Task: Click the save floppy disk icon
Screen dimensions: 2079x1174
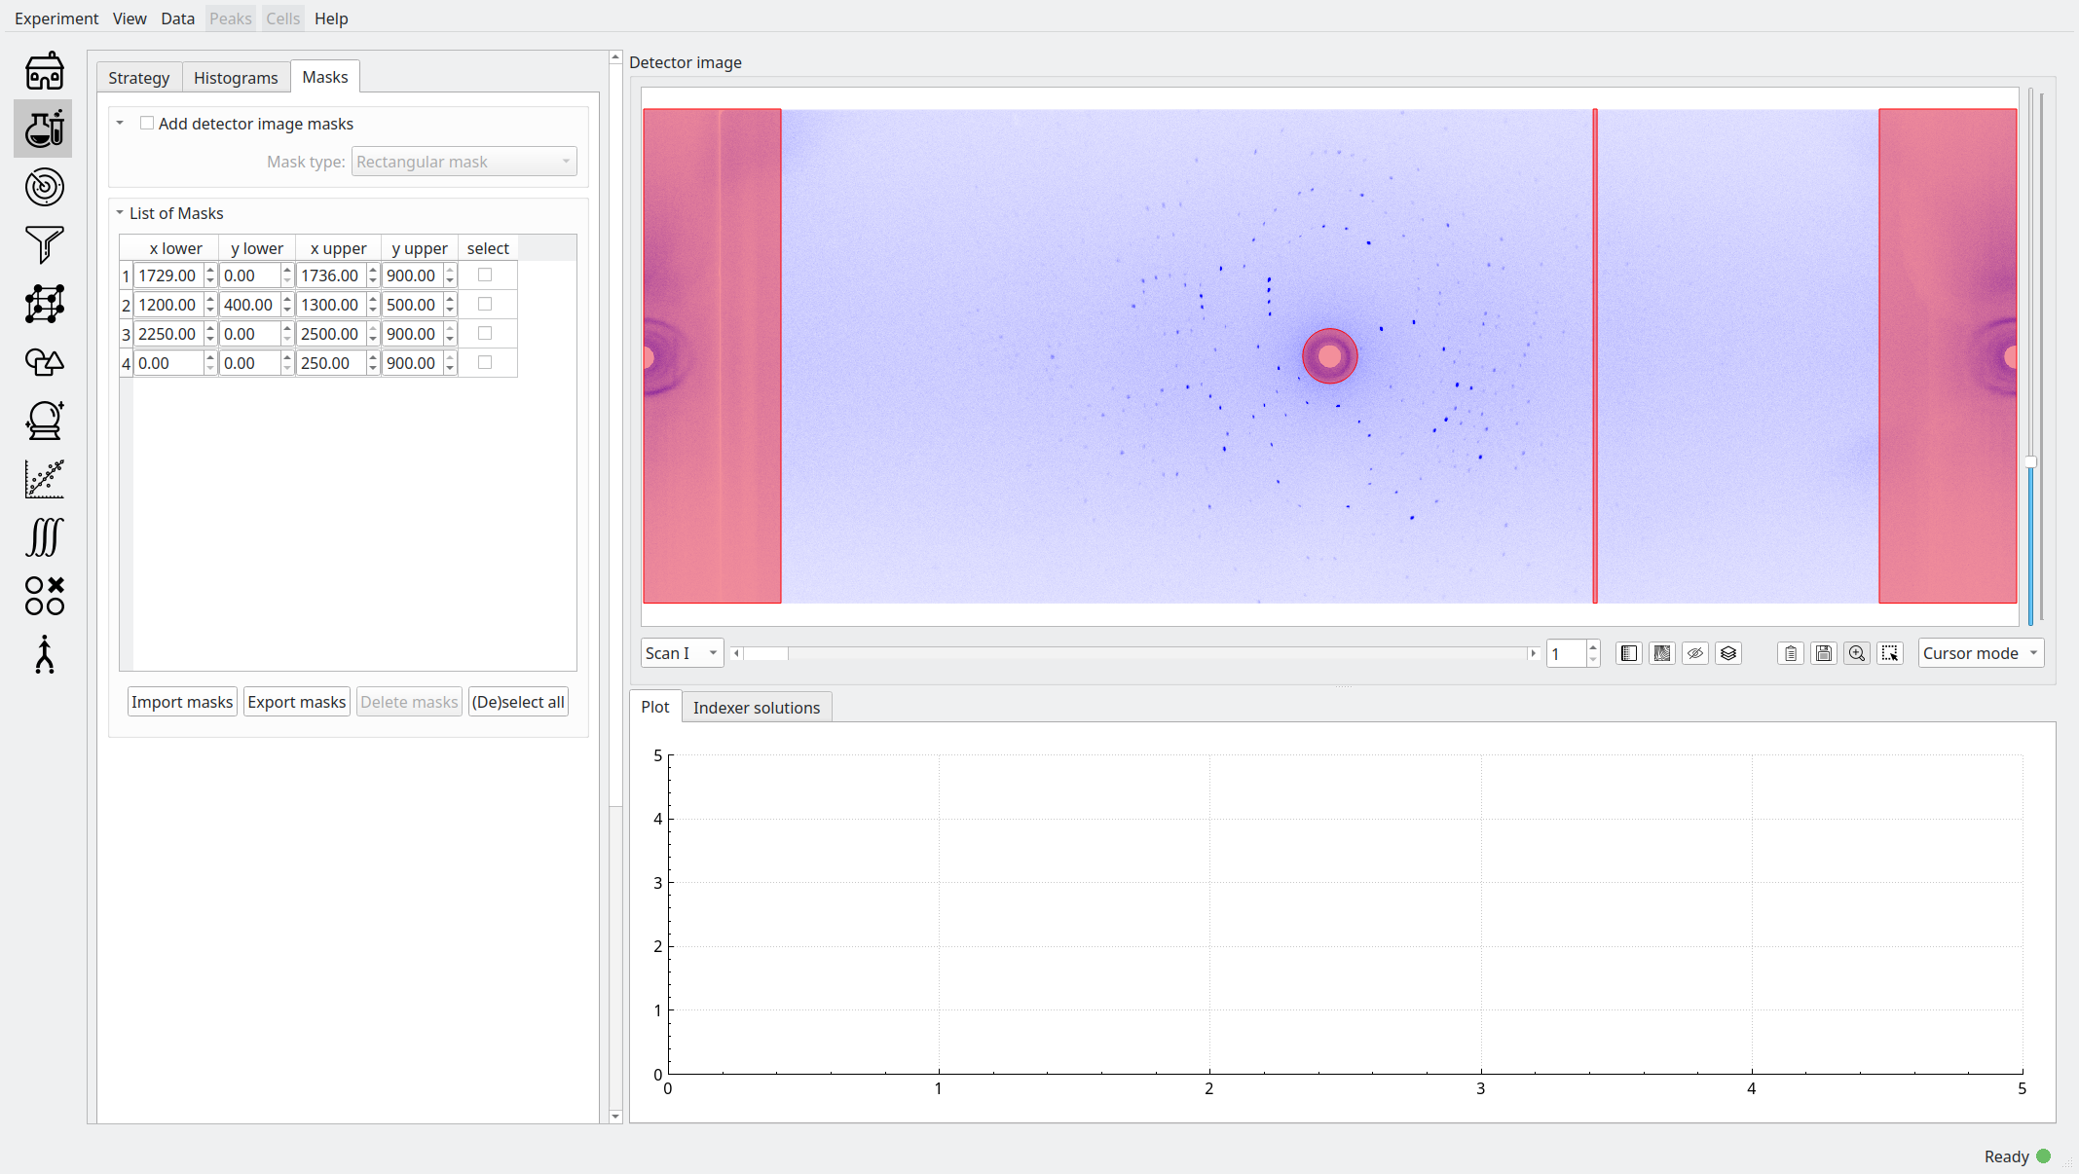Action: click(1824, 653)
